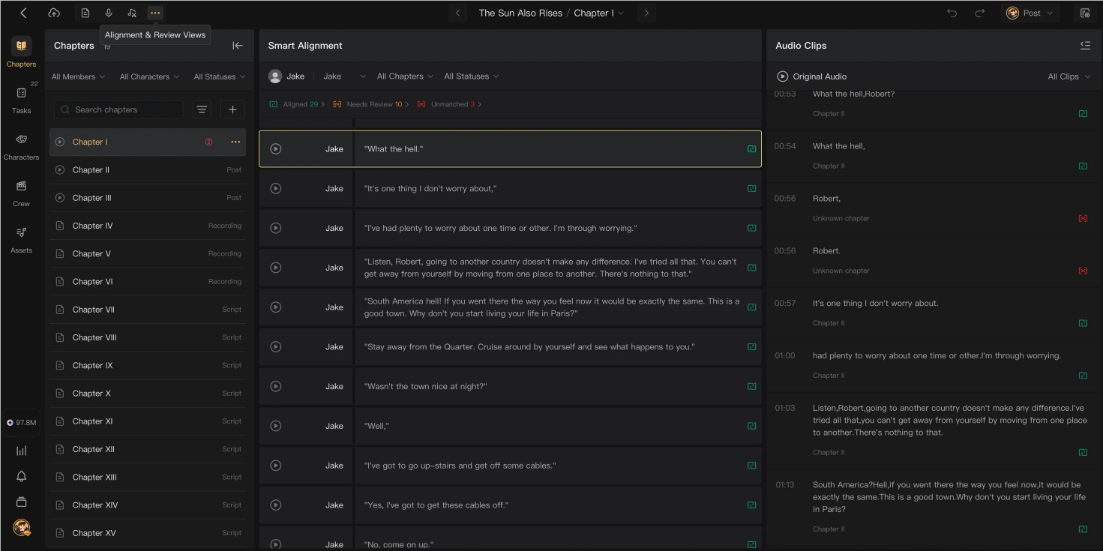This screenshot has height=551, width=1103.
Task: Click the user avatar at sidebar bottom
Action: [21, 528]
